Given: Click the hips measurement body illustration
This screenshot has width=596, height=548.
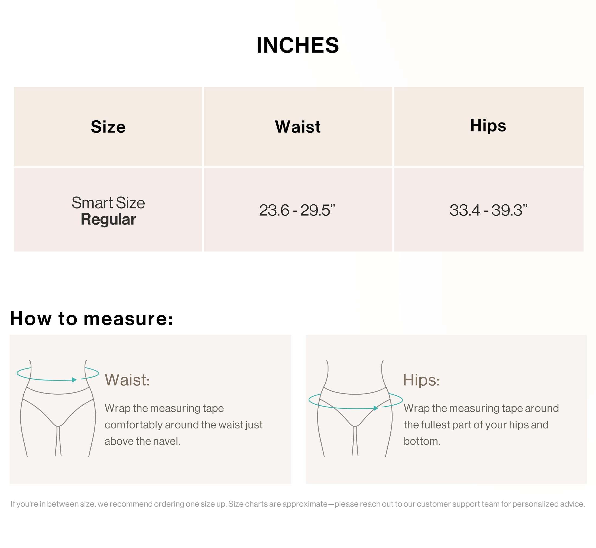Looking at the screenshot, I should pyautogui.click(x=355, y=408).
